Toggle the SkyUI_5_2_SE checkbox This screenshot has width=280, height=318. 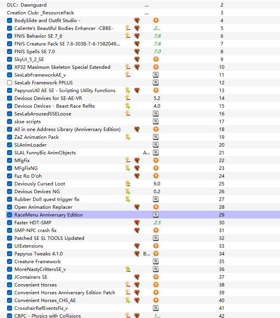click(x=10, y=59)
